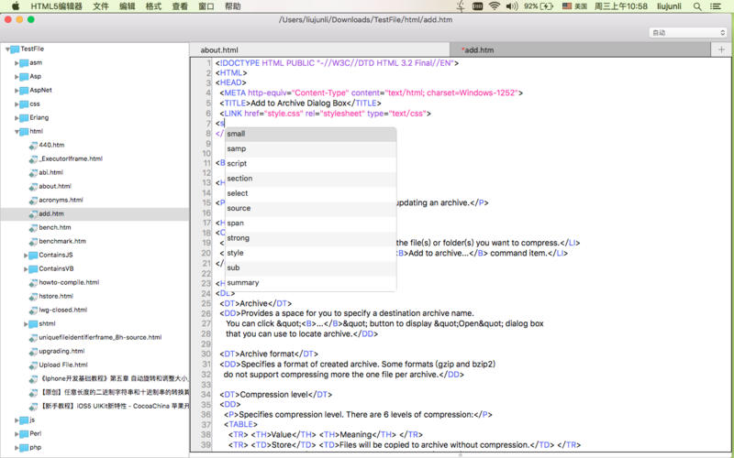Click the file icon beside bench.htm

(x=32, y=227)
